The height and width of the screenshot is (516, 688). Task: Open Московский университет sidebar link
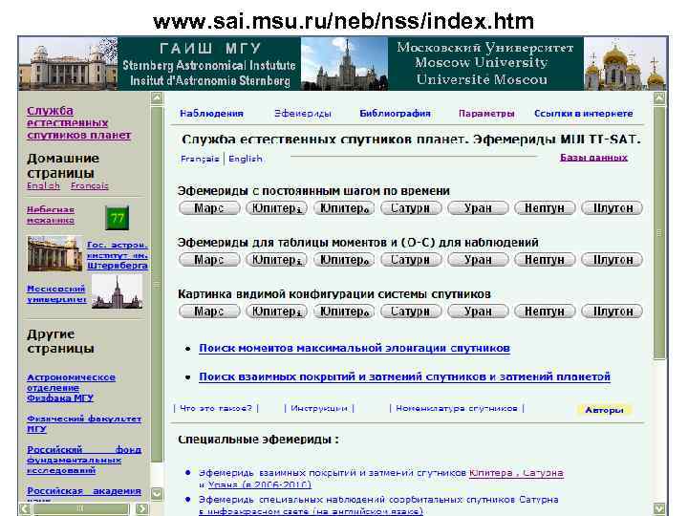[56, 294]
